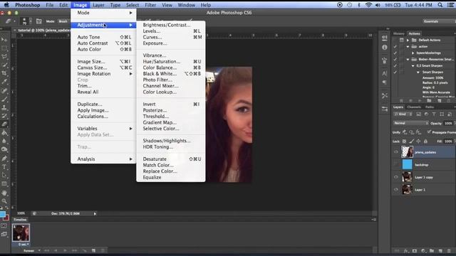Screen dimensions: 456x256
Task: Select frame 1 thumbnail in Timeline
Action: coord(21,233)
